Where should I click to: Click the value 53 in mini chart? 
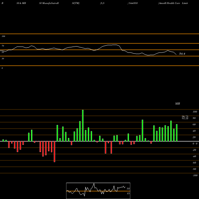point(128,189)
